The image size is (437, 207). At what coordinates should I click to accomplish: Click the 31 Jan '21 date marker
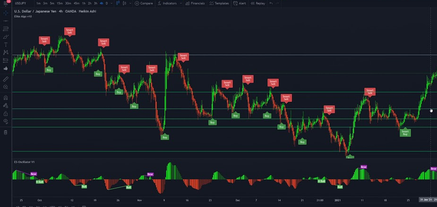click(426, 200)
